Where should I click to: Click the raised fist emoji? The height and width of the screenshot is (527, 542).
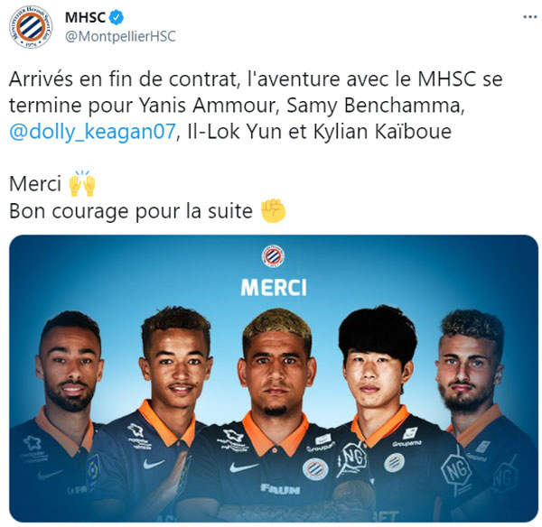pos(273,210)
